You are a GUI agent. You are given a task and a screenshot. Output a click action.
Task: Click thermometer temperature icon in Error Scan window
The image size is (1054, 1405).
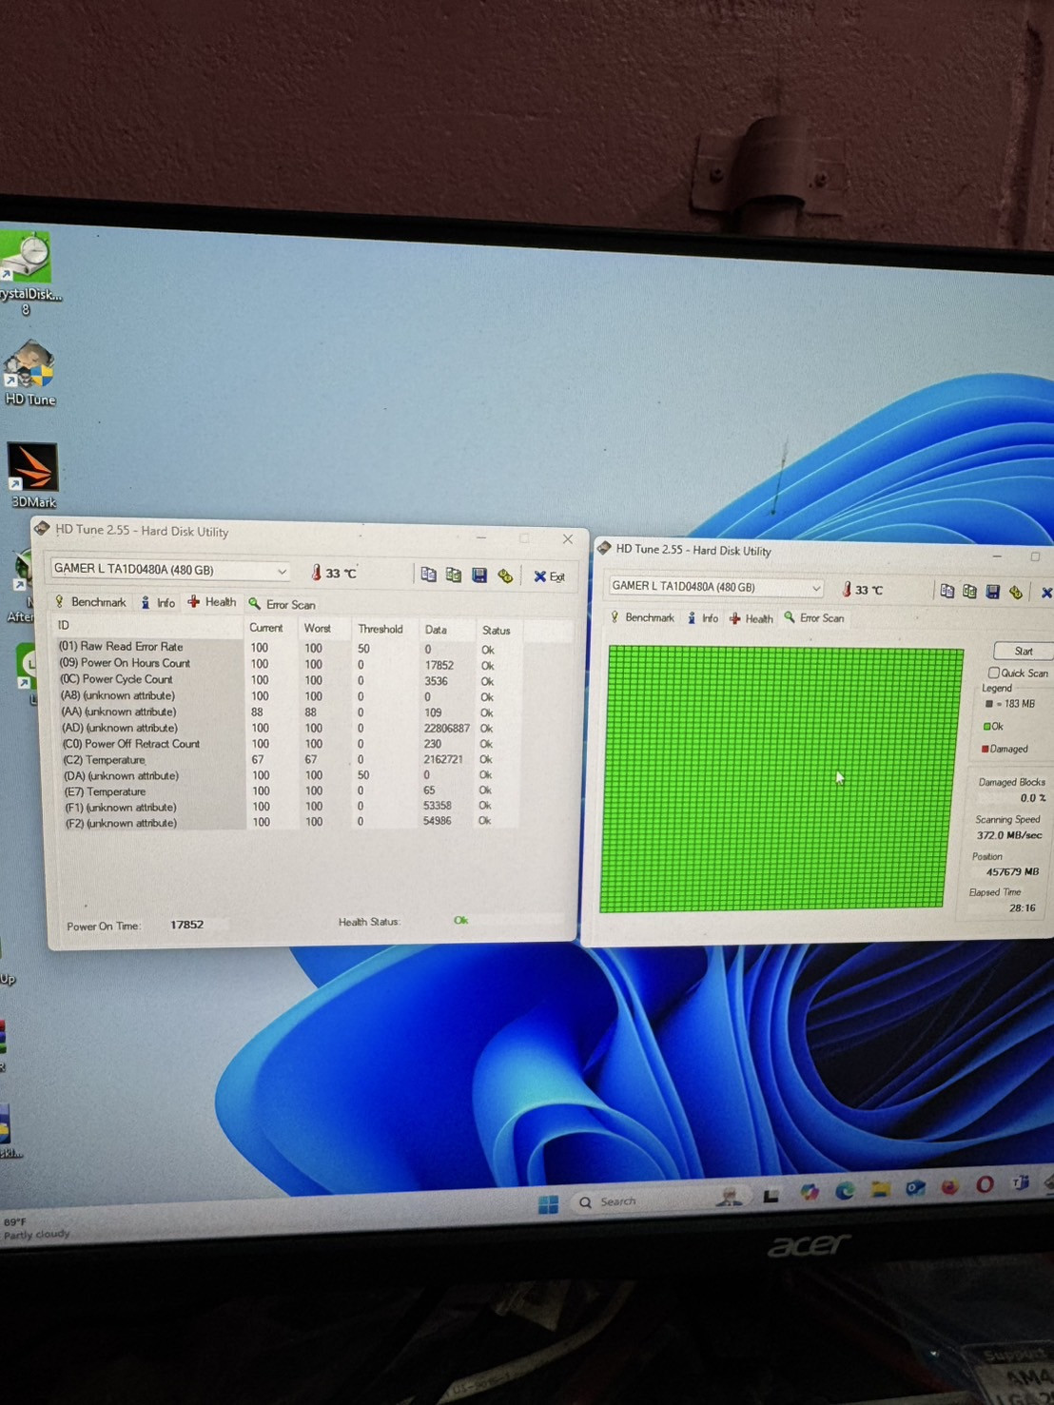click(x=846, y=590)
